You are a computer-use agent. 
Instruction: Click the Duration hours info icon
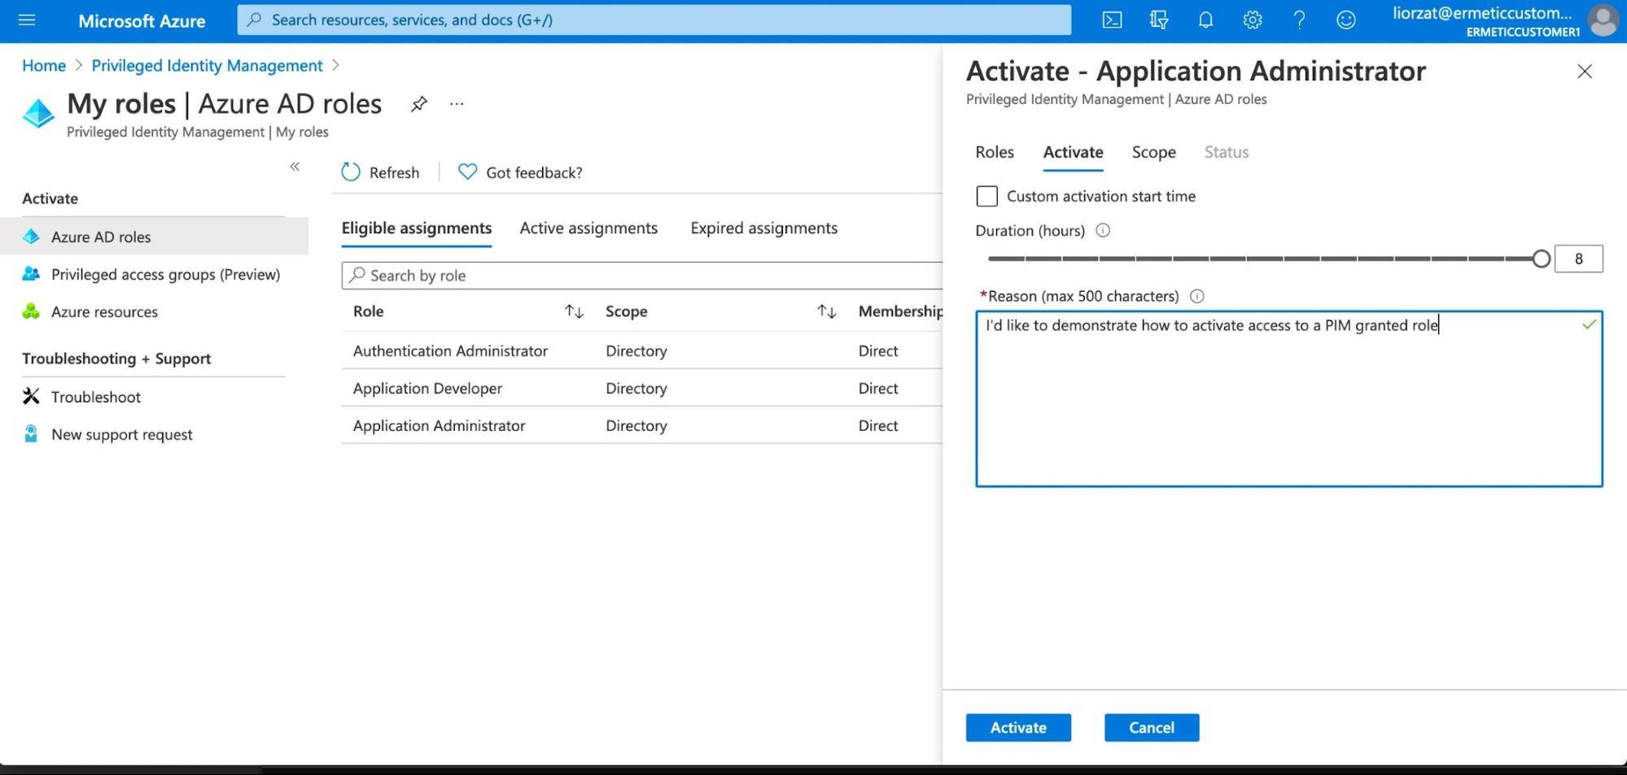pyautogui.click(x=1103, y=230)
